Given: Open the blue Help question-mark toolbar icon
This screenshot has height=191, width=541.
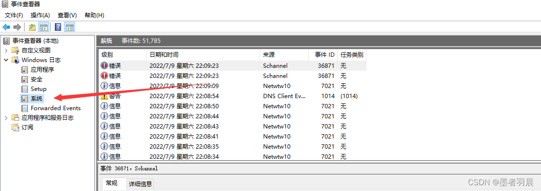Looking at the screenshot, I should click(x=58, y=27).
